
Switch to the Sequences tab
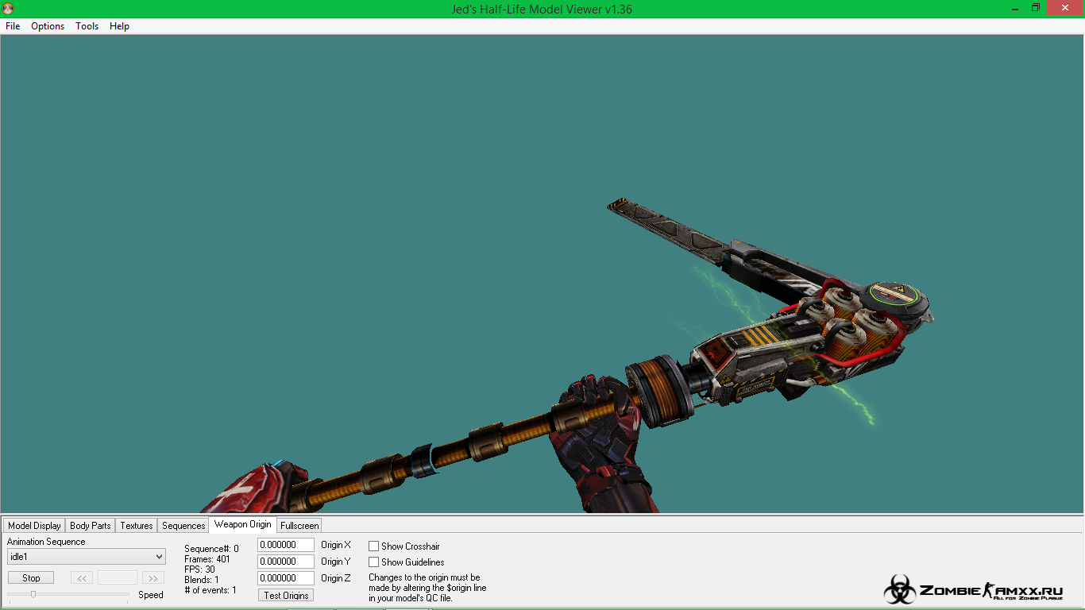(x=183, y=525)
